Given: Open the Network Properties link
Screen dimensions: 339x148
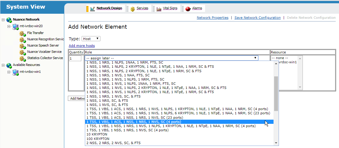Looking at the screenshot, I should (x=212, y=18).
